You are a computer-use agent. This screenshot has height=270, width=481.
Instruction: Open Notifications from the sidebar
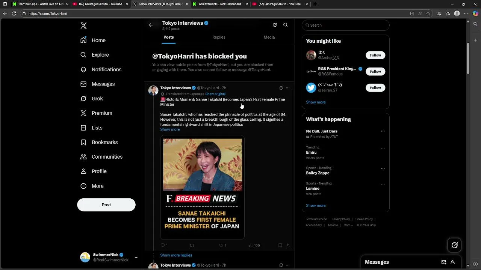(x=101, y=69)
